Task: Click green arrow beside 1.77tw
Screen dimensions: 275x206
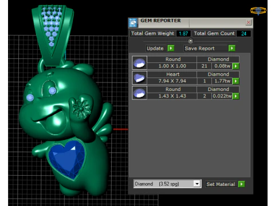Action: click(x=236, y=81)
